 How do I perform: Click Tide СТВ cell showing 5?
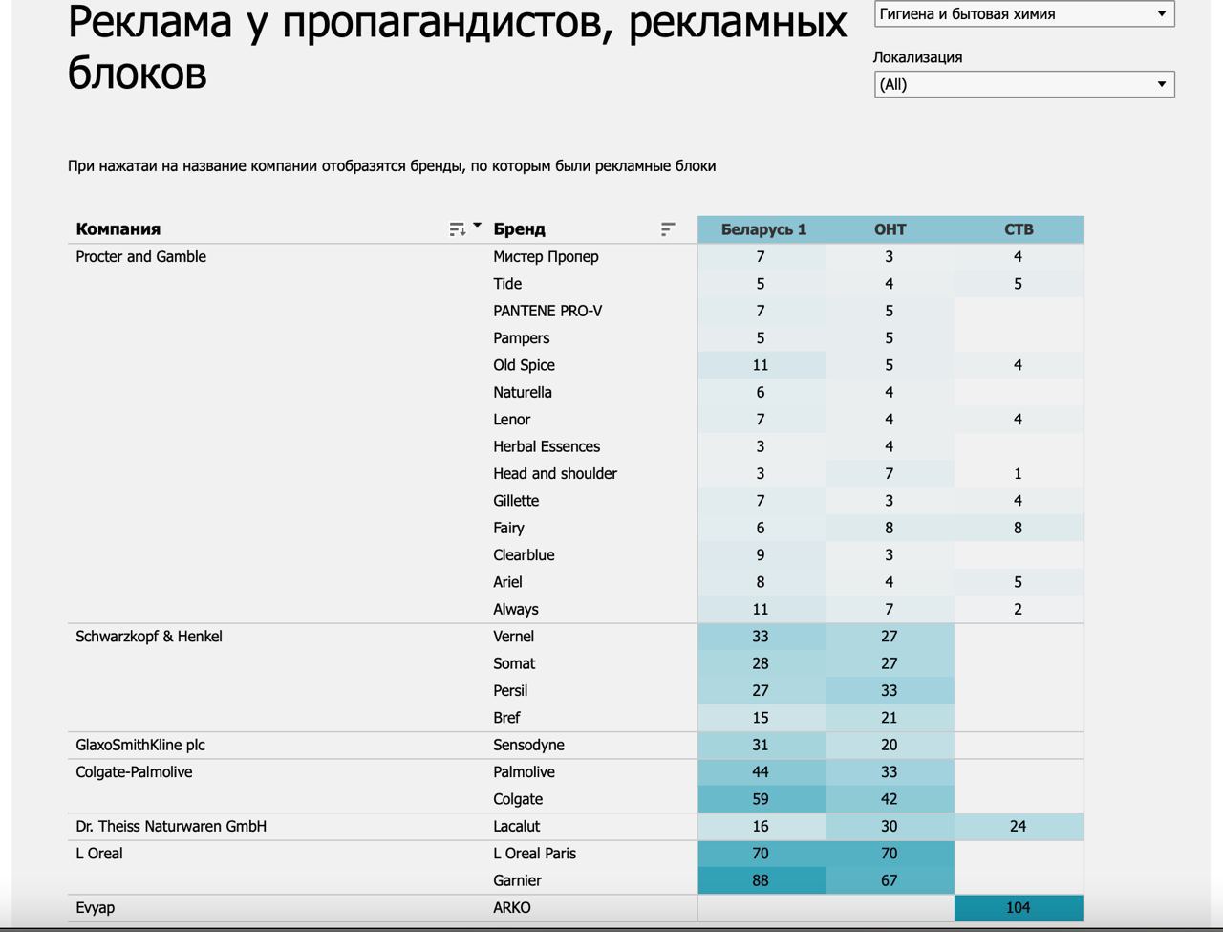pos(1019,284)
